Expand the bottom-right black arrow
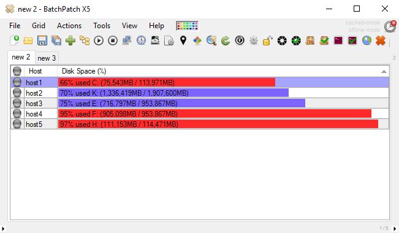This screenshot has height=233, width=399. (x=395, y=229)
